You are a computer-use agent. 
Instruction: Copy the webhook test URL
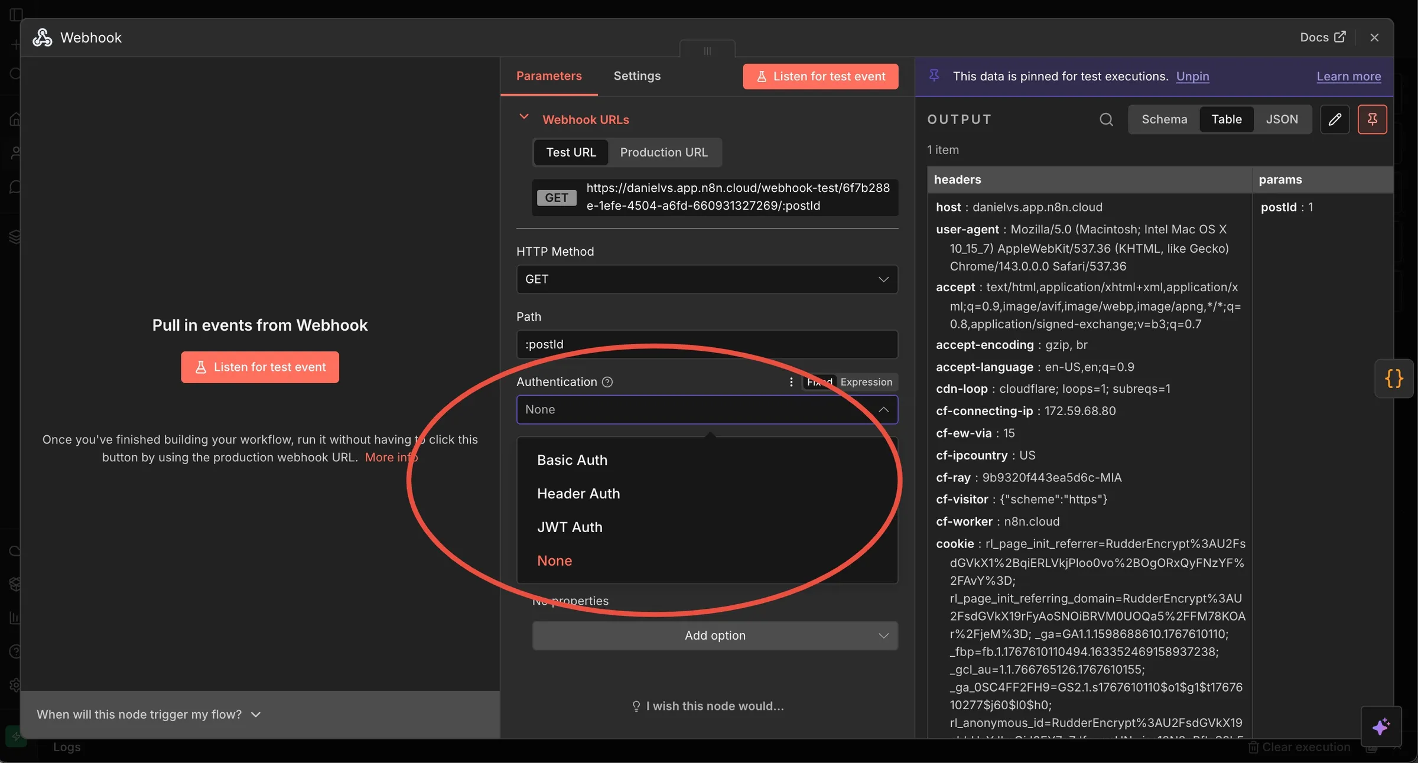pos(738,197)
